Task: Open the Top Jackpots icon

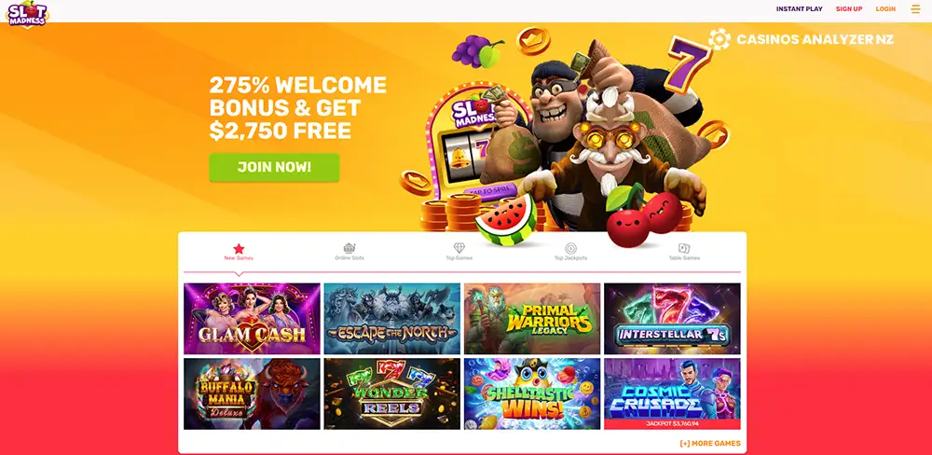Action: pyautogui.click(x=570, y=249)
